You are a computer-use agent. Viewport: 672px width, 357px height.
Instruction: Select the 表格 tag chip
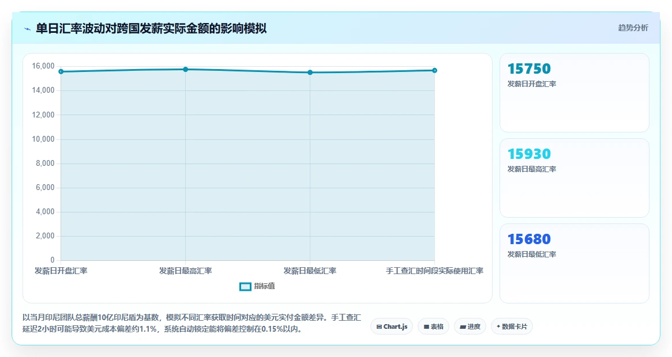(x=433, y=326)
